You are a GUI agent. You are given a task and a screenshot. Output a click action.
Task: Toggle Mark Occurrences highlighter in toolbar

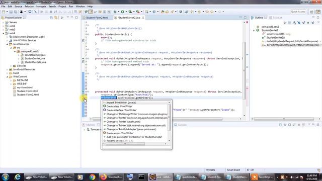pos(91,12)
